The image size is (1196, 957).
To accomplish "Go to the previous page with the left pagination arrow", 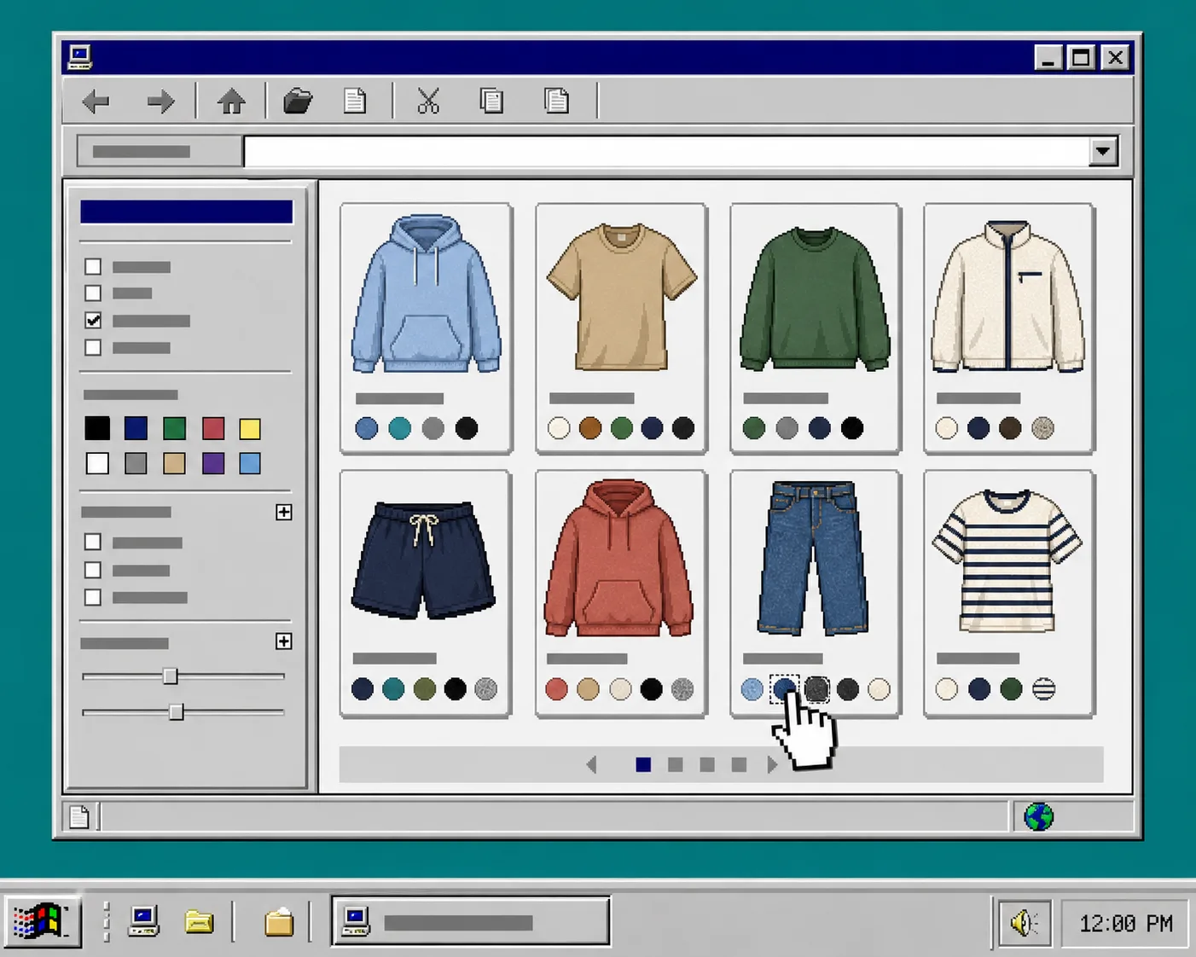I will (591, 765).
